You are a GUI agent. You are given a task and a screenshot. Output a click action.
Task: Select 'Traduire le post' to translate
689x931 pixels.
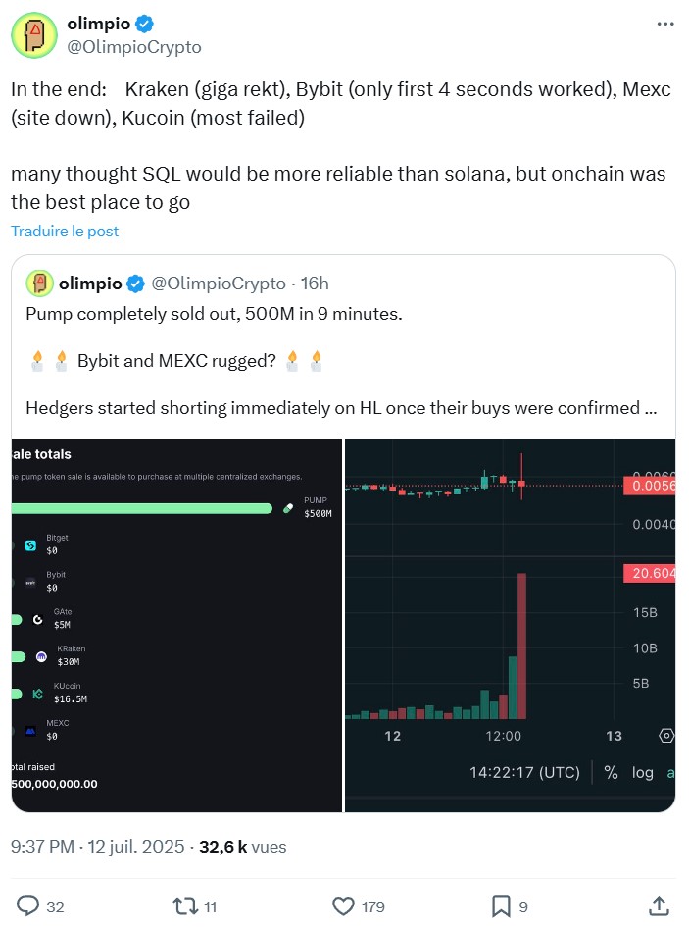point(64,231)
